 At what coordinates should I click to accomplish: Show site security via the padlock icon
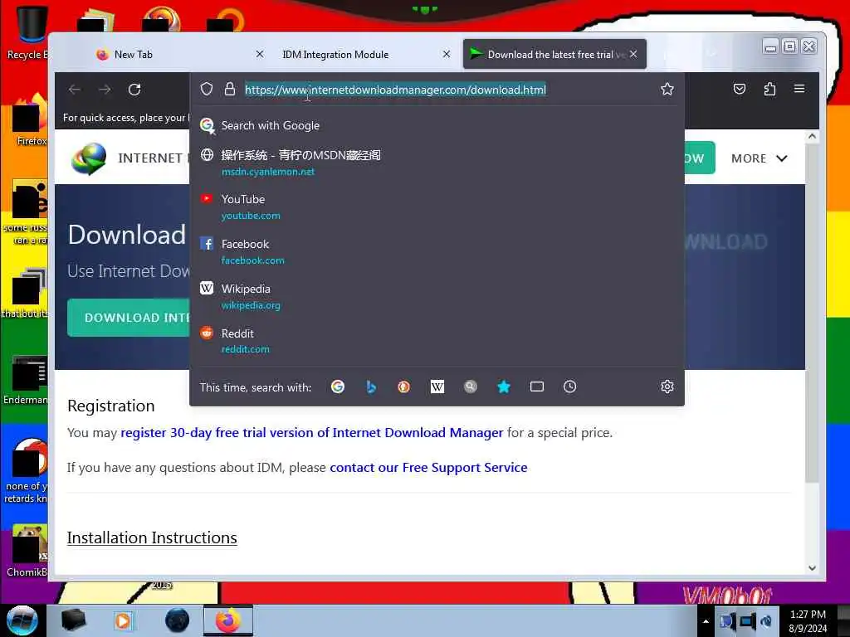[230, 89]
